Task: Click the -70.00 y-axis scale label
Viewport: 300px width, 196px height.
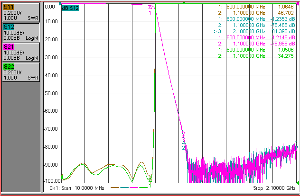Action: pos(51,129)
